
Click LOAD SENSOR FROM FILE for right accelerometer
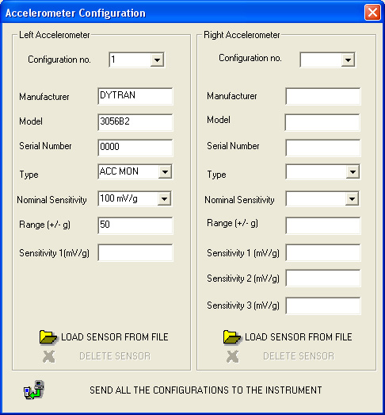[x=299, y=337]
